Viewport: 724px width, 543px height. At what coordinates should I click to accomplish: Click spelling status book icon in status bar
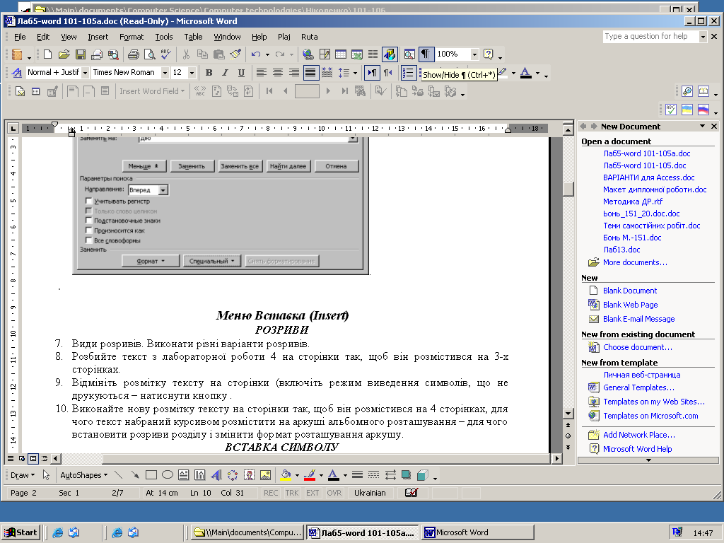point(411,493)
